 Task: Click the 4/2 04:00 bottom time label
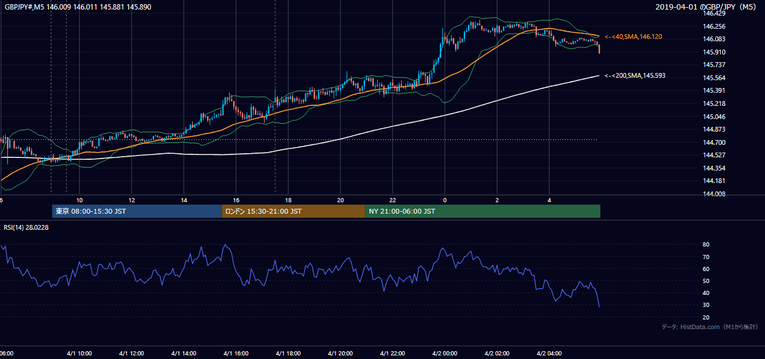[549, 354]
